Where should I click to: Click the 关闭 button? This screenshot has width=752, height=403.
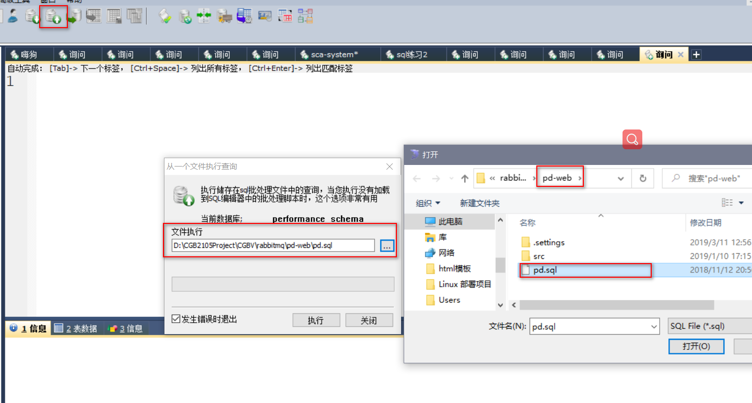click(x=369, y=320)
